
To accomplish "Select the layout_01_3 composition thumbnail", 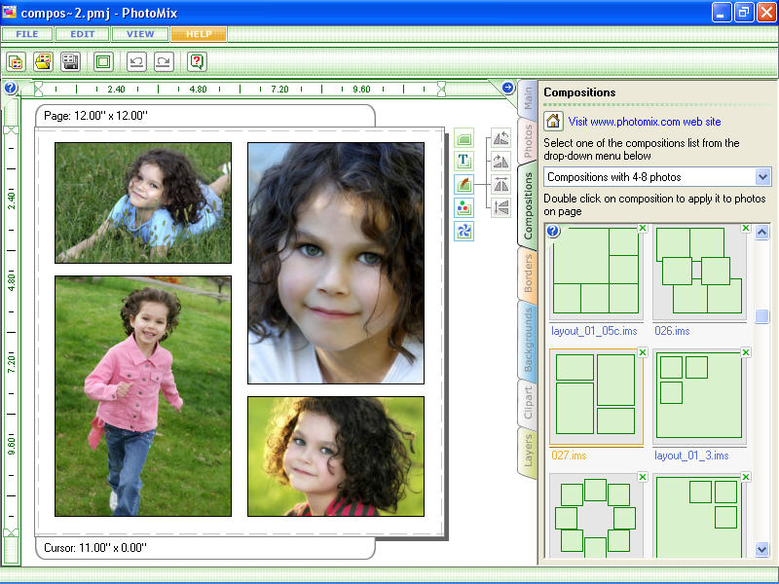I will [699, 396].
